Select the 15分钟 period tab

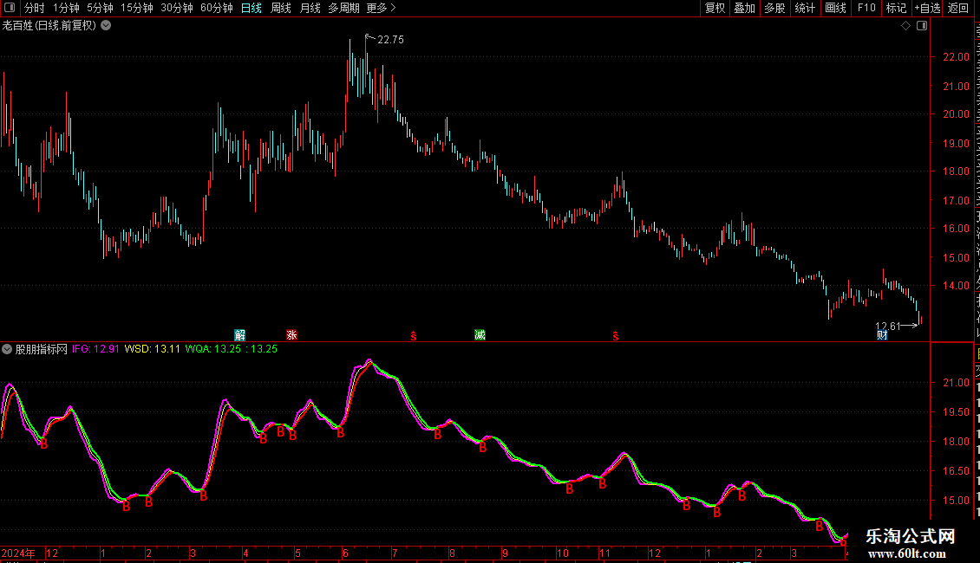pyautogui.click(x=137, y=8)
